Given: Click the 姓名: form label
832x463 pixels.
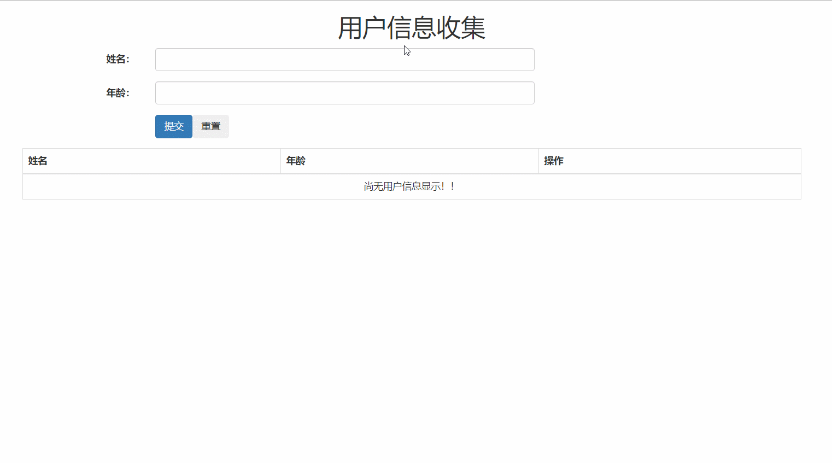Looking at the screenshot, I should 118,59.
